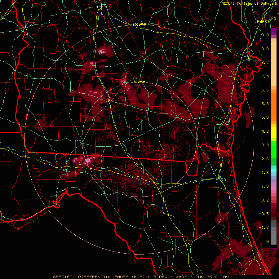Click the 3.4 scale value

point(265,145)
